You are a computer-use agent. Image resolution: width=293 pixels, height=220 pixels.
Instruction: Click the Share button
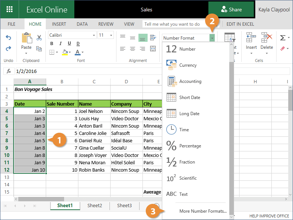coord(231,10)
